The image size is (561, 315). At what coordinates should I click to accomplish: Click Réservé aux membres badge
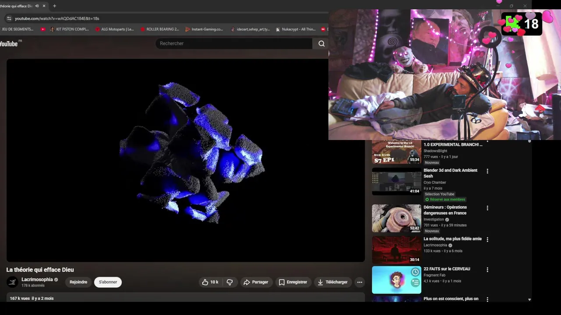[445, 199]
